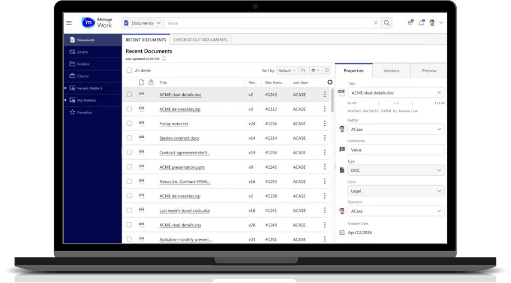Screen dimensions: 511x283
Task: Open kebab menu for ACME-deal details.doc
Action: click(324, 94)
